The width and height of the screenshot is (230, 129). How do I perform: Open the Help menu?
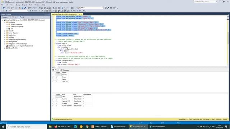[x=44, y=5]
